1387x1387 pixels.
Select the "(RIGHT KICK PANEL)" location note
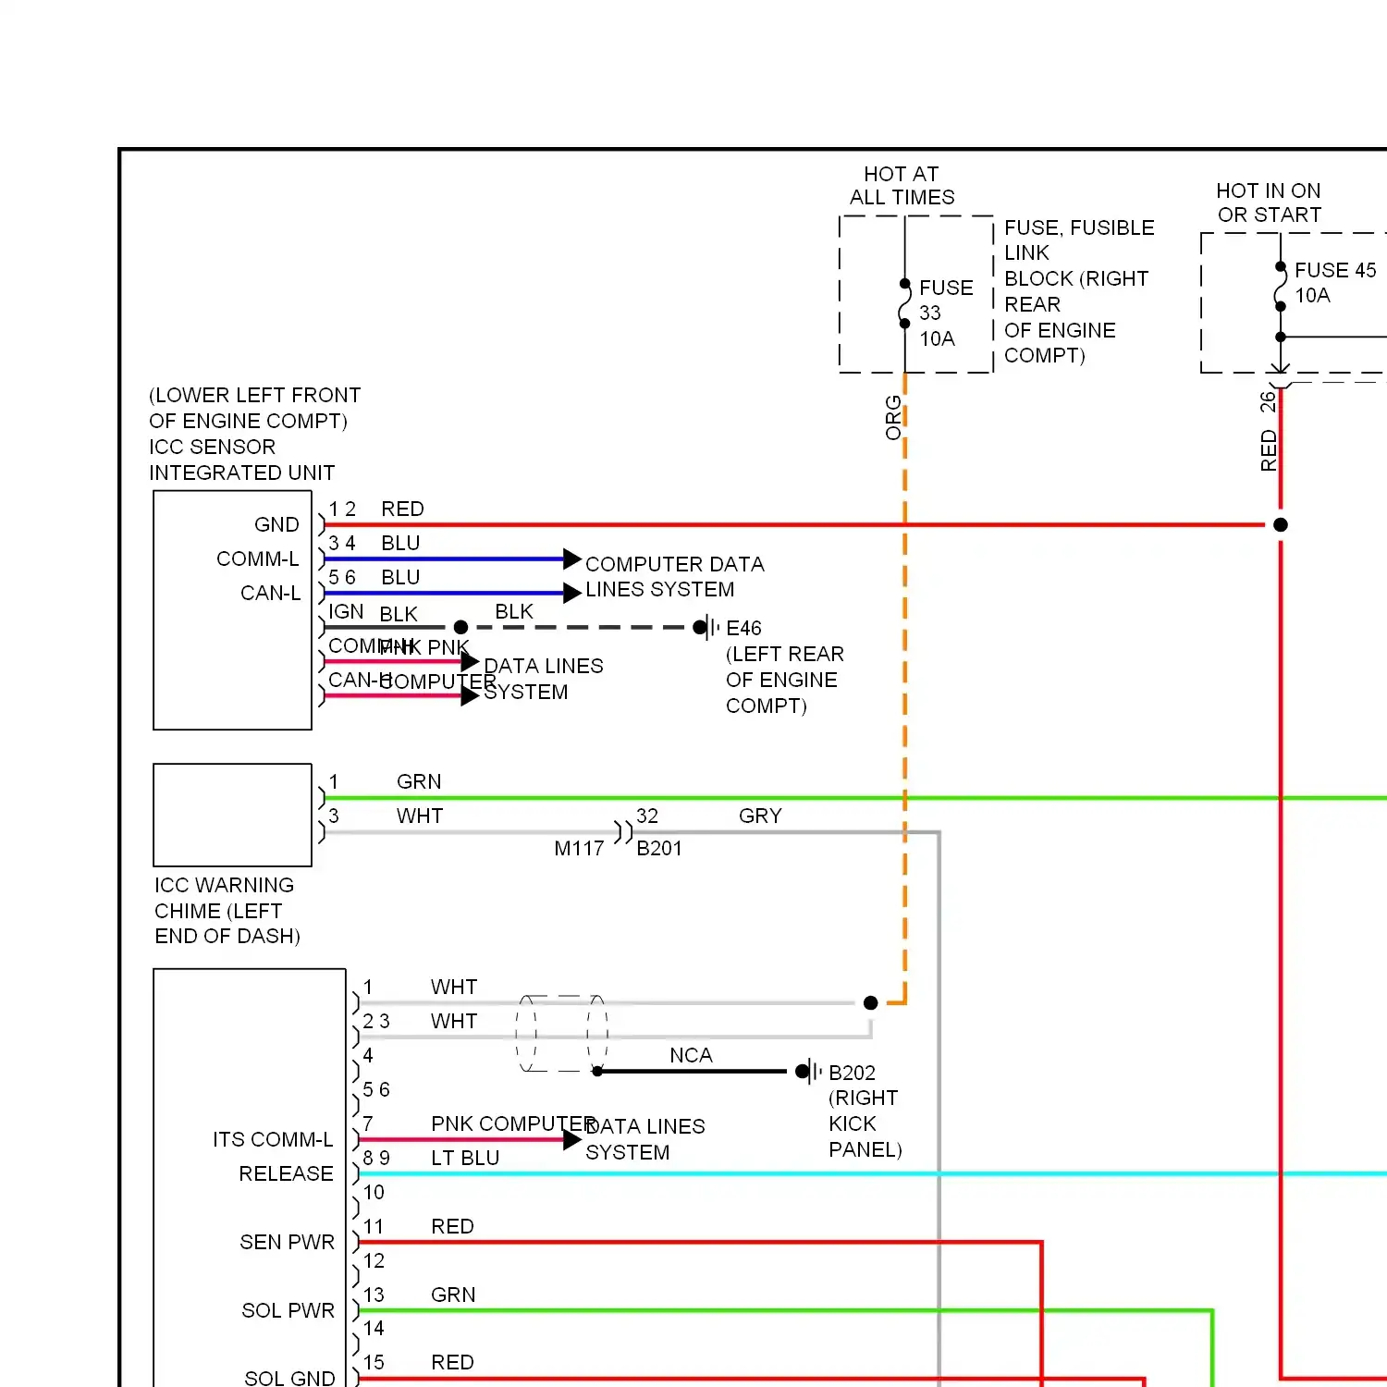click(865, 1123)
